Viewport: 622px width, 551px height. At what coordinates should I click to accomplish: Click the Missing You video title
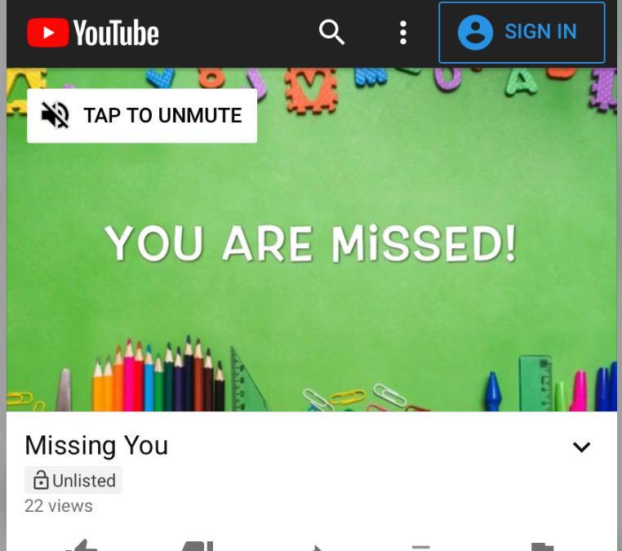click(x=96, y=445)
